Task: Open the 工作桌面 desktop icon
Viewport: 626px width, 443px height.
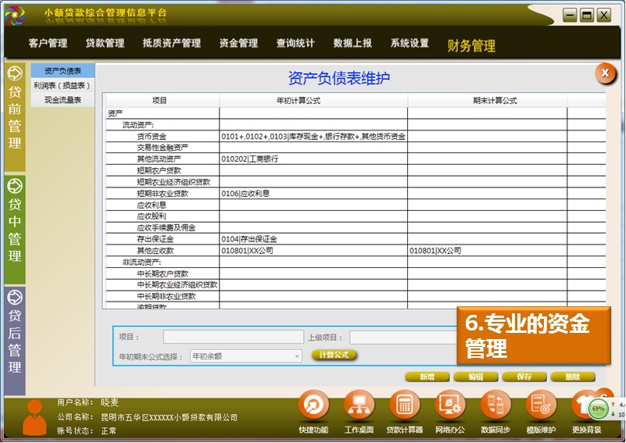Action: (x=359, y=405)
